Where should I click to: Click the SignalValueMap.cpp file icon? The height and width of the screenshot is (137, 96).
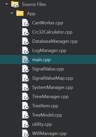26,78
